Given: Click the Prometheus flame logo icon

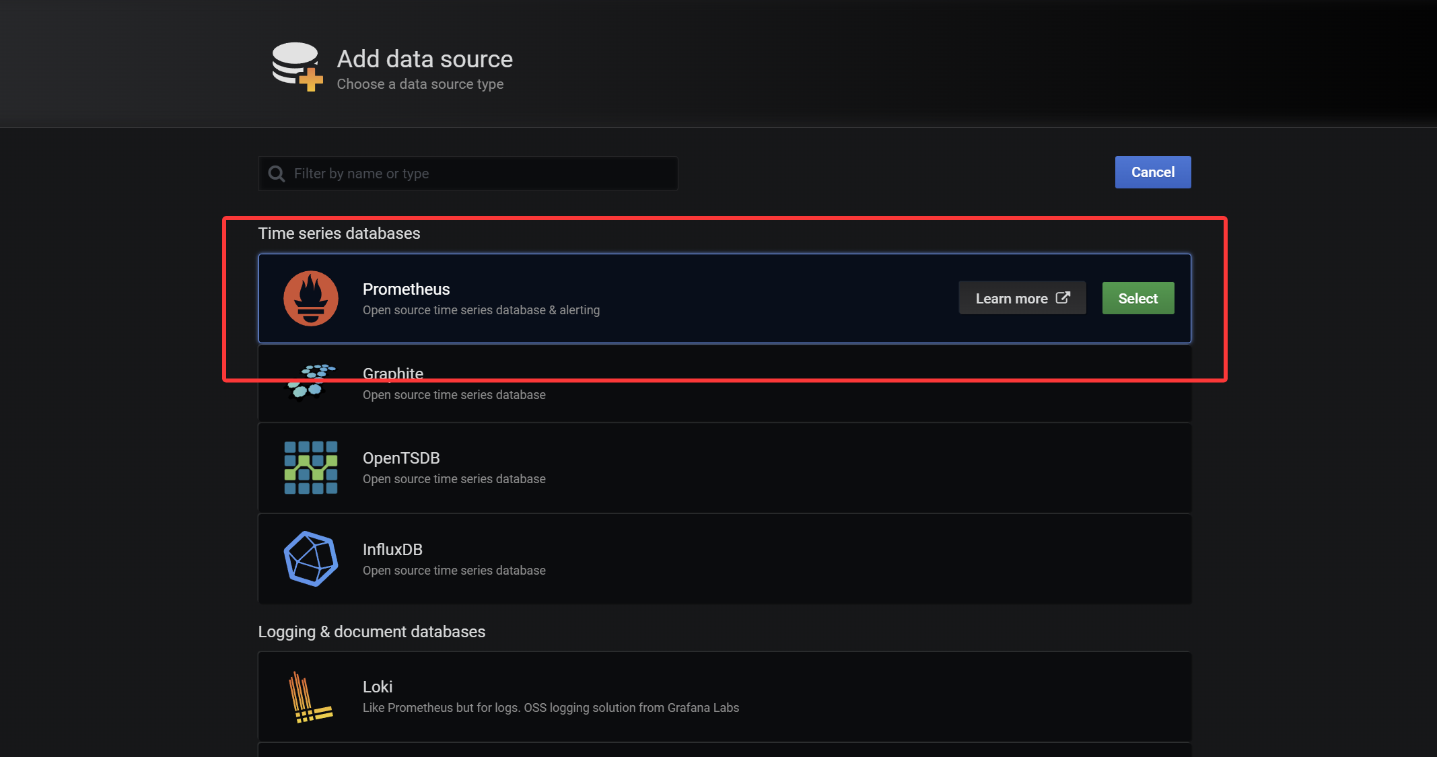Looking at the screenshot, I should 310,298.
